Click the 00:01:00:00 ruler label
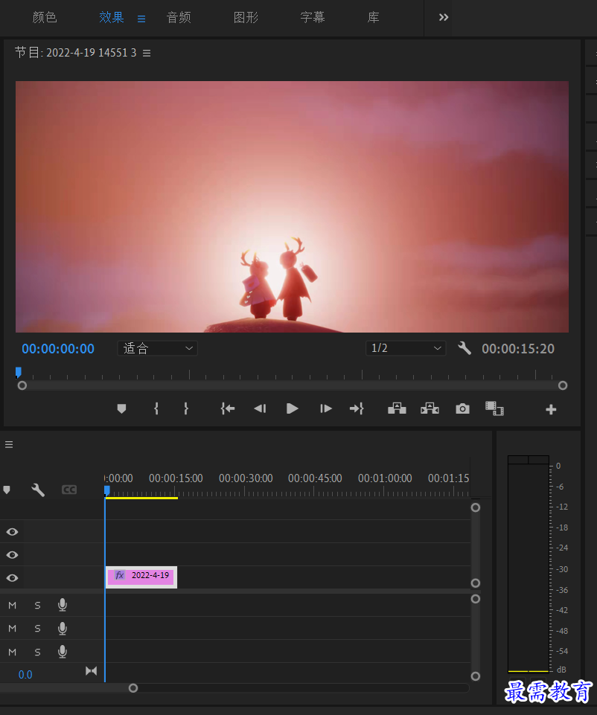This screenshot has height=715, width=597. (x=385, y=478)
